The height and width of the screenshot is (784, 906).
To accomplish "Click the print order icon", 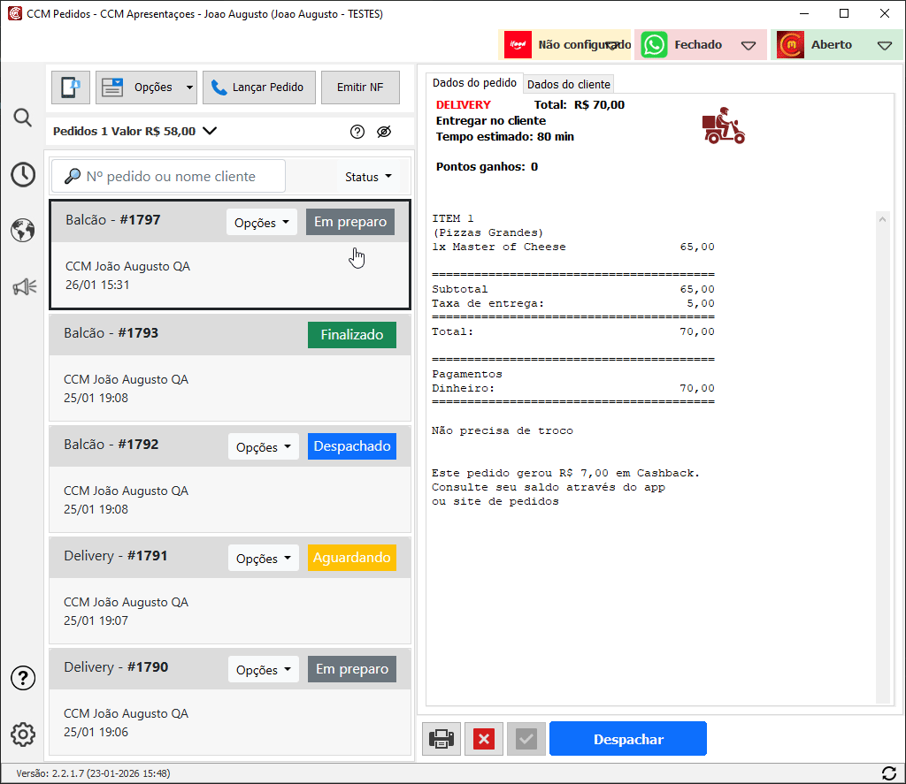I will coord(441,739).
